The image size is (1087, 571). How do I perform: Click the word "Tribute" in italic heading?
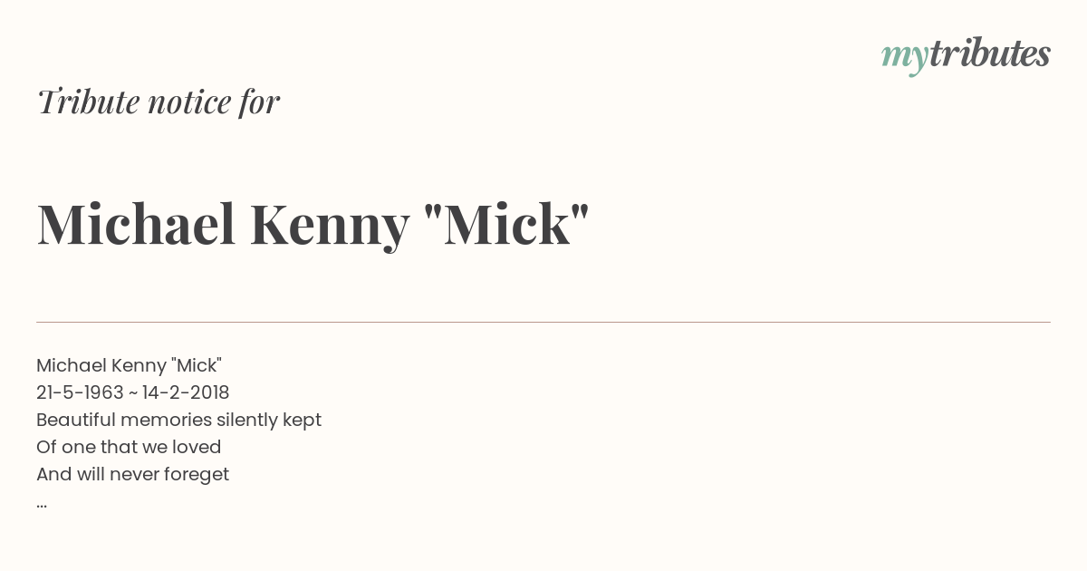(88, 102)
